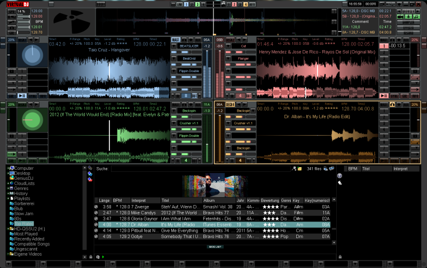Open the Crusher v1.1 dropdown on the green deck
The width and height of the screenshot is (427, 268).
click(174, 123)
